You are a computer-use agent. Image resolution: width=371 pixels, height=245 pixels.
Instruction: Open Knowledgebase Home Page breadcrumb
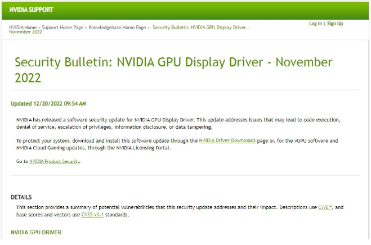pos(117,28)
